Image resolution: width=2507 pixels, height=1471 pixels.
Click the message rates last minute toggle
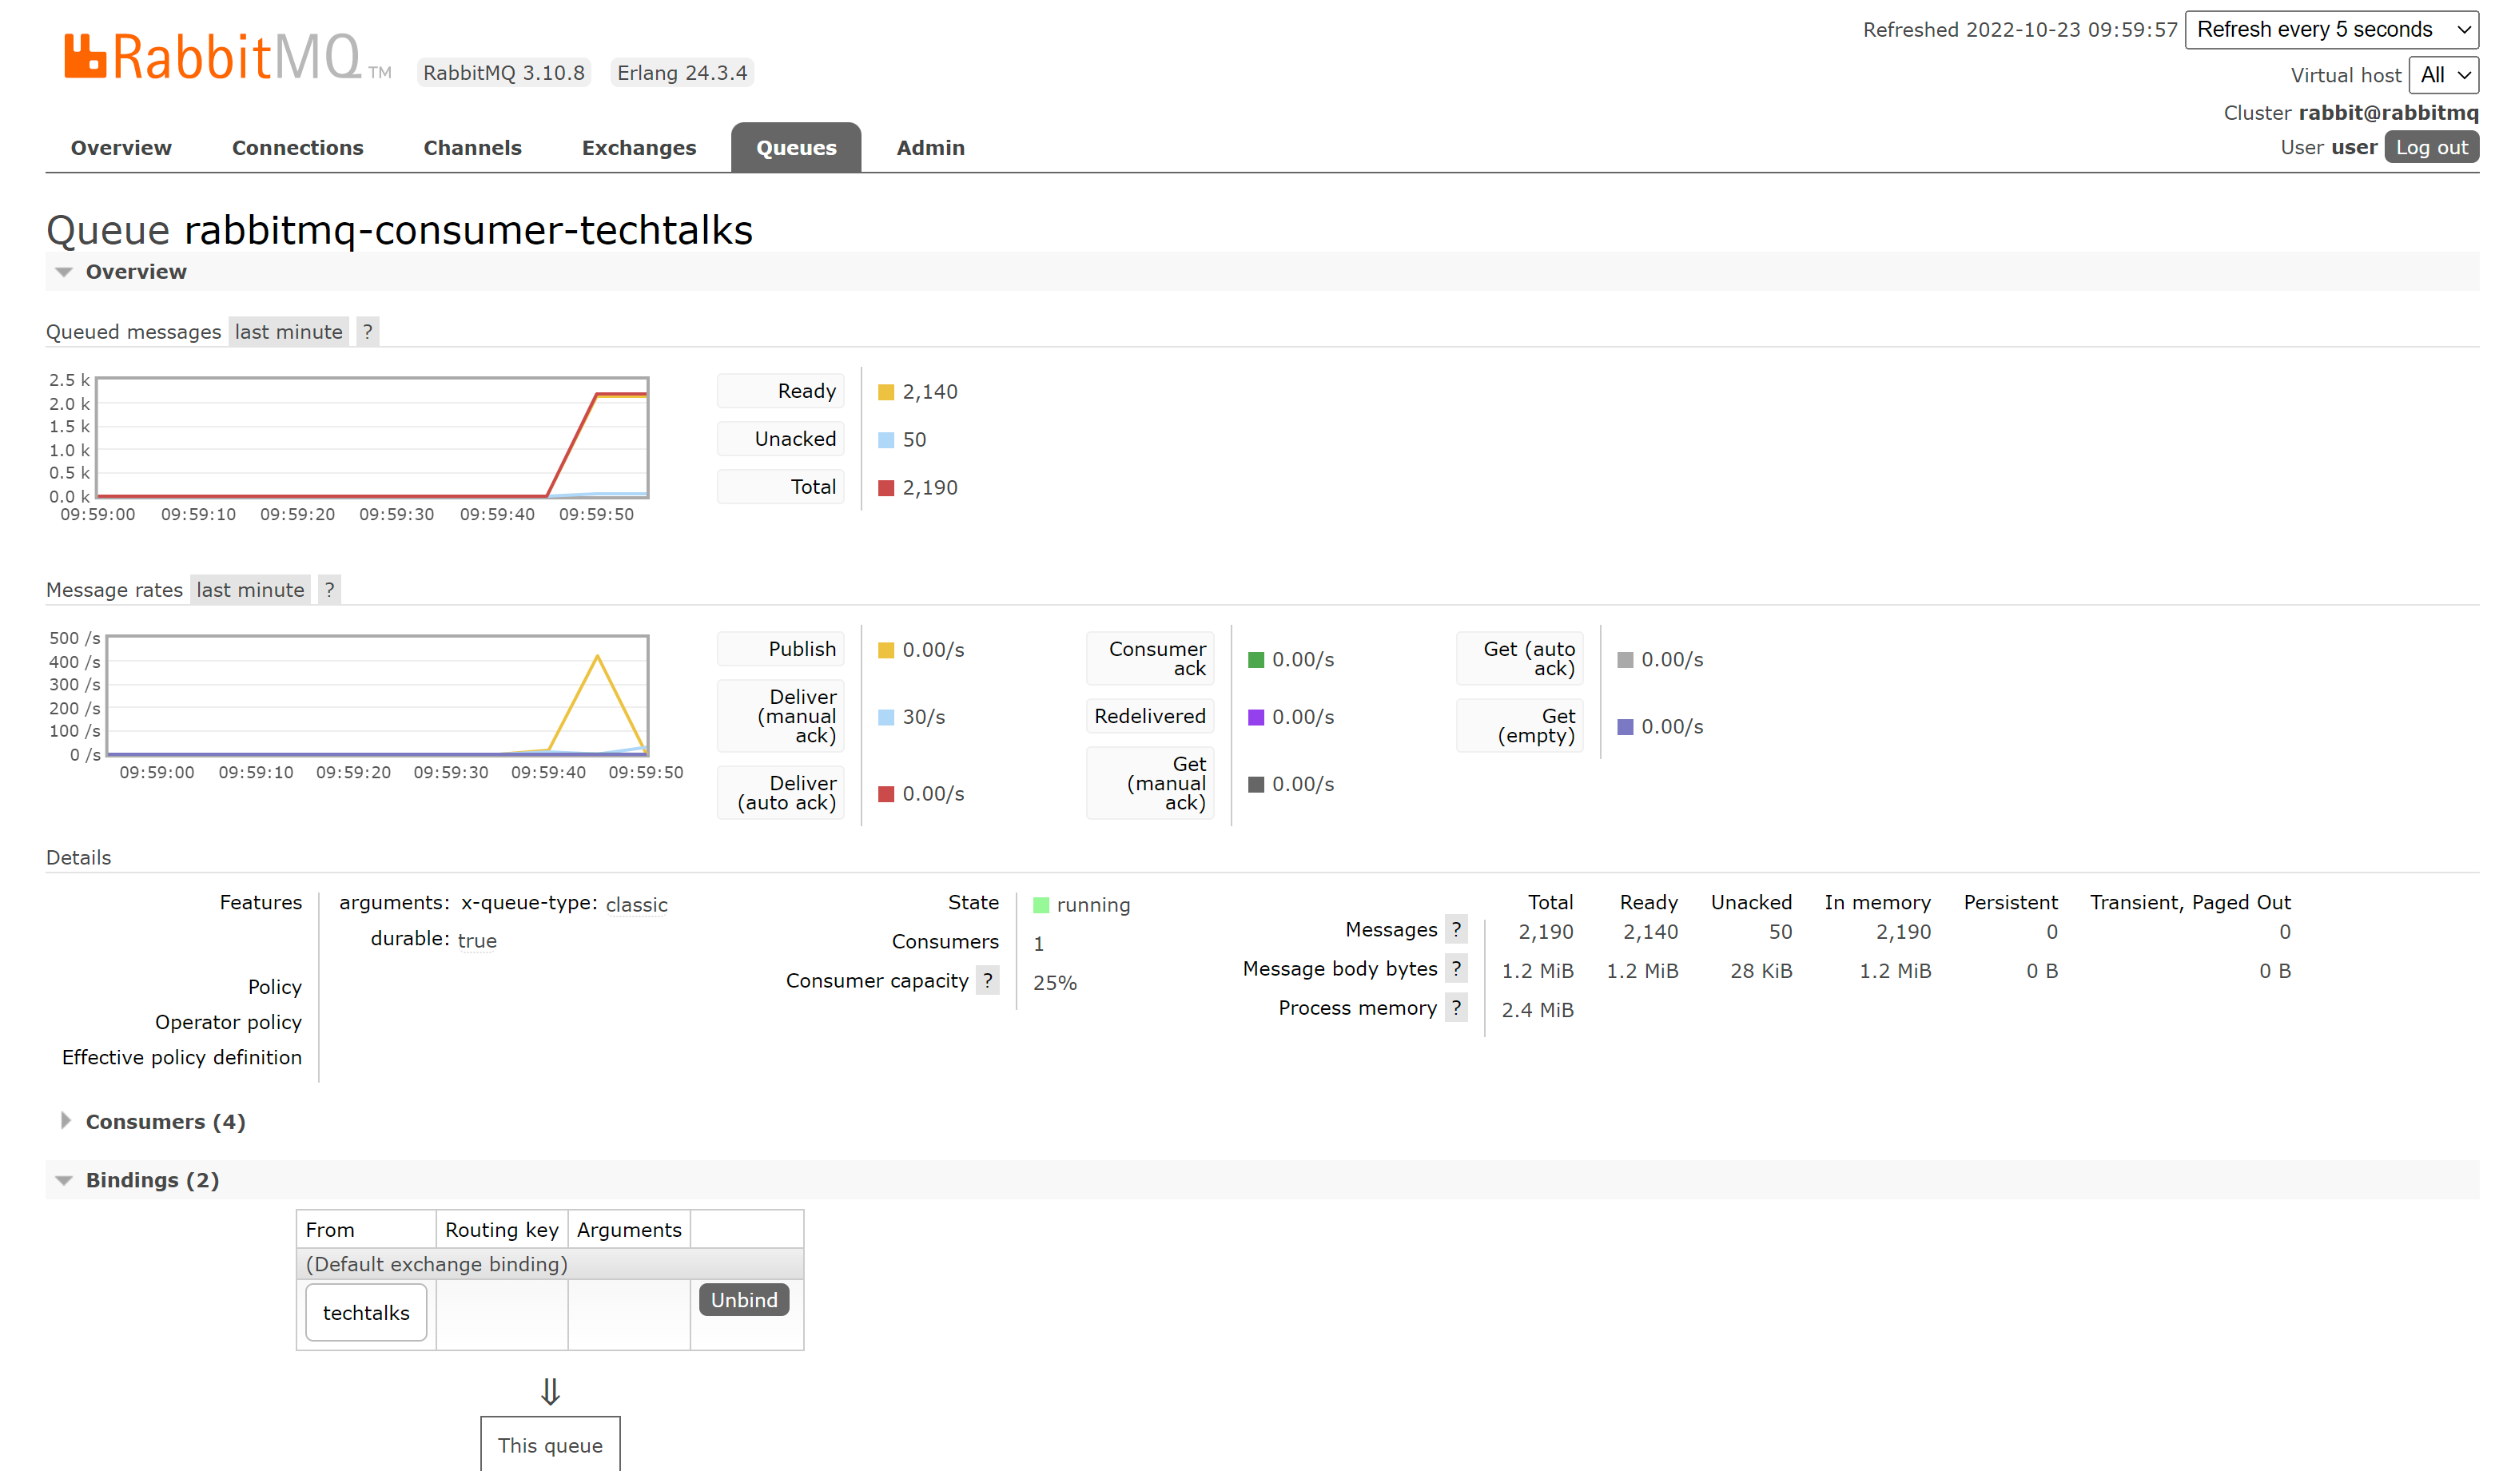click(x=250, y=588)
